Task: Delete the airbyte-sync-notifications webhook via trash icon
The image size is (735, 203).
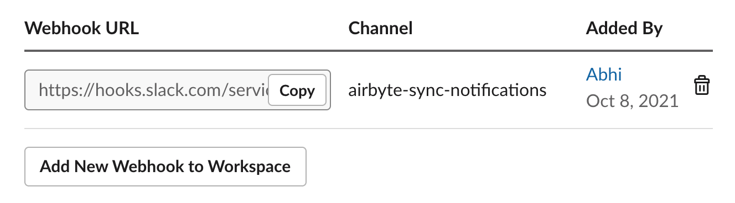Action: [701, 86]
